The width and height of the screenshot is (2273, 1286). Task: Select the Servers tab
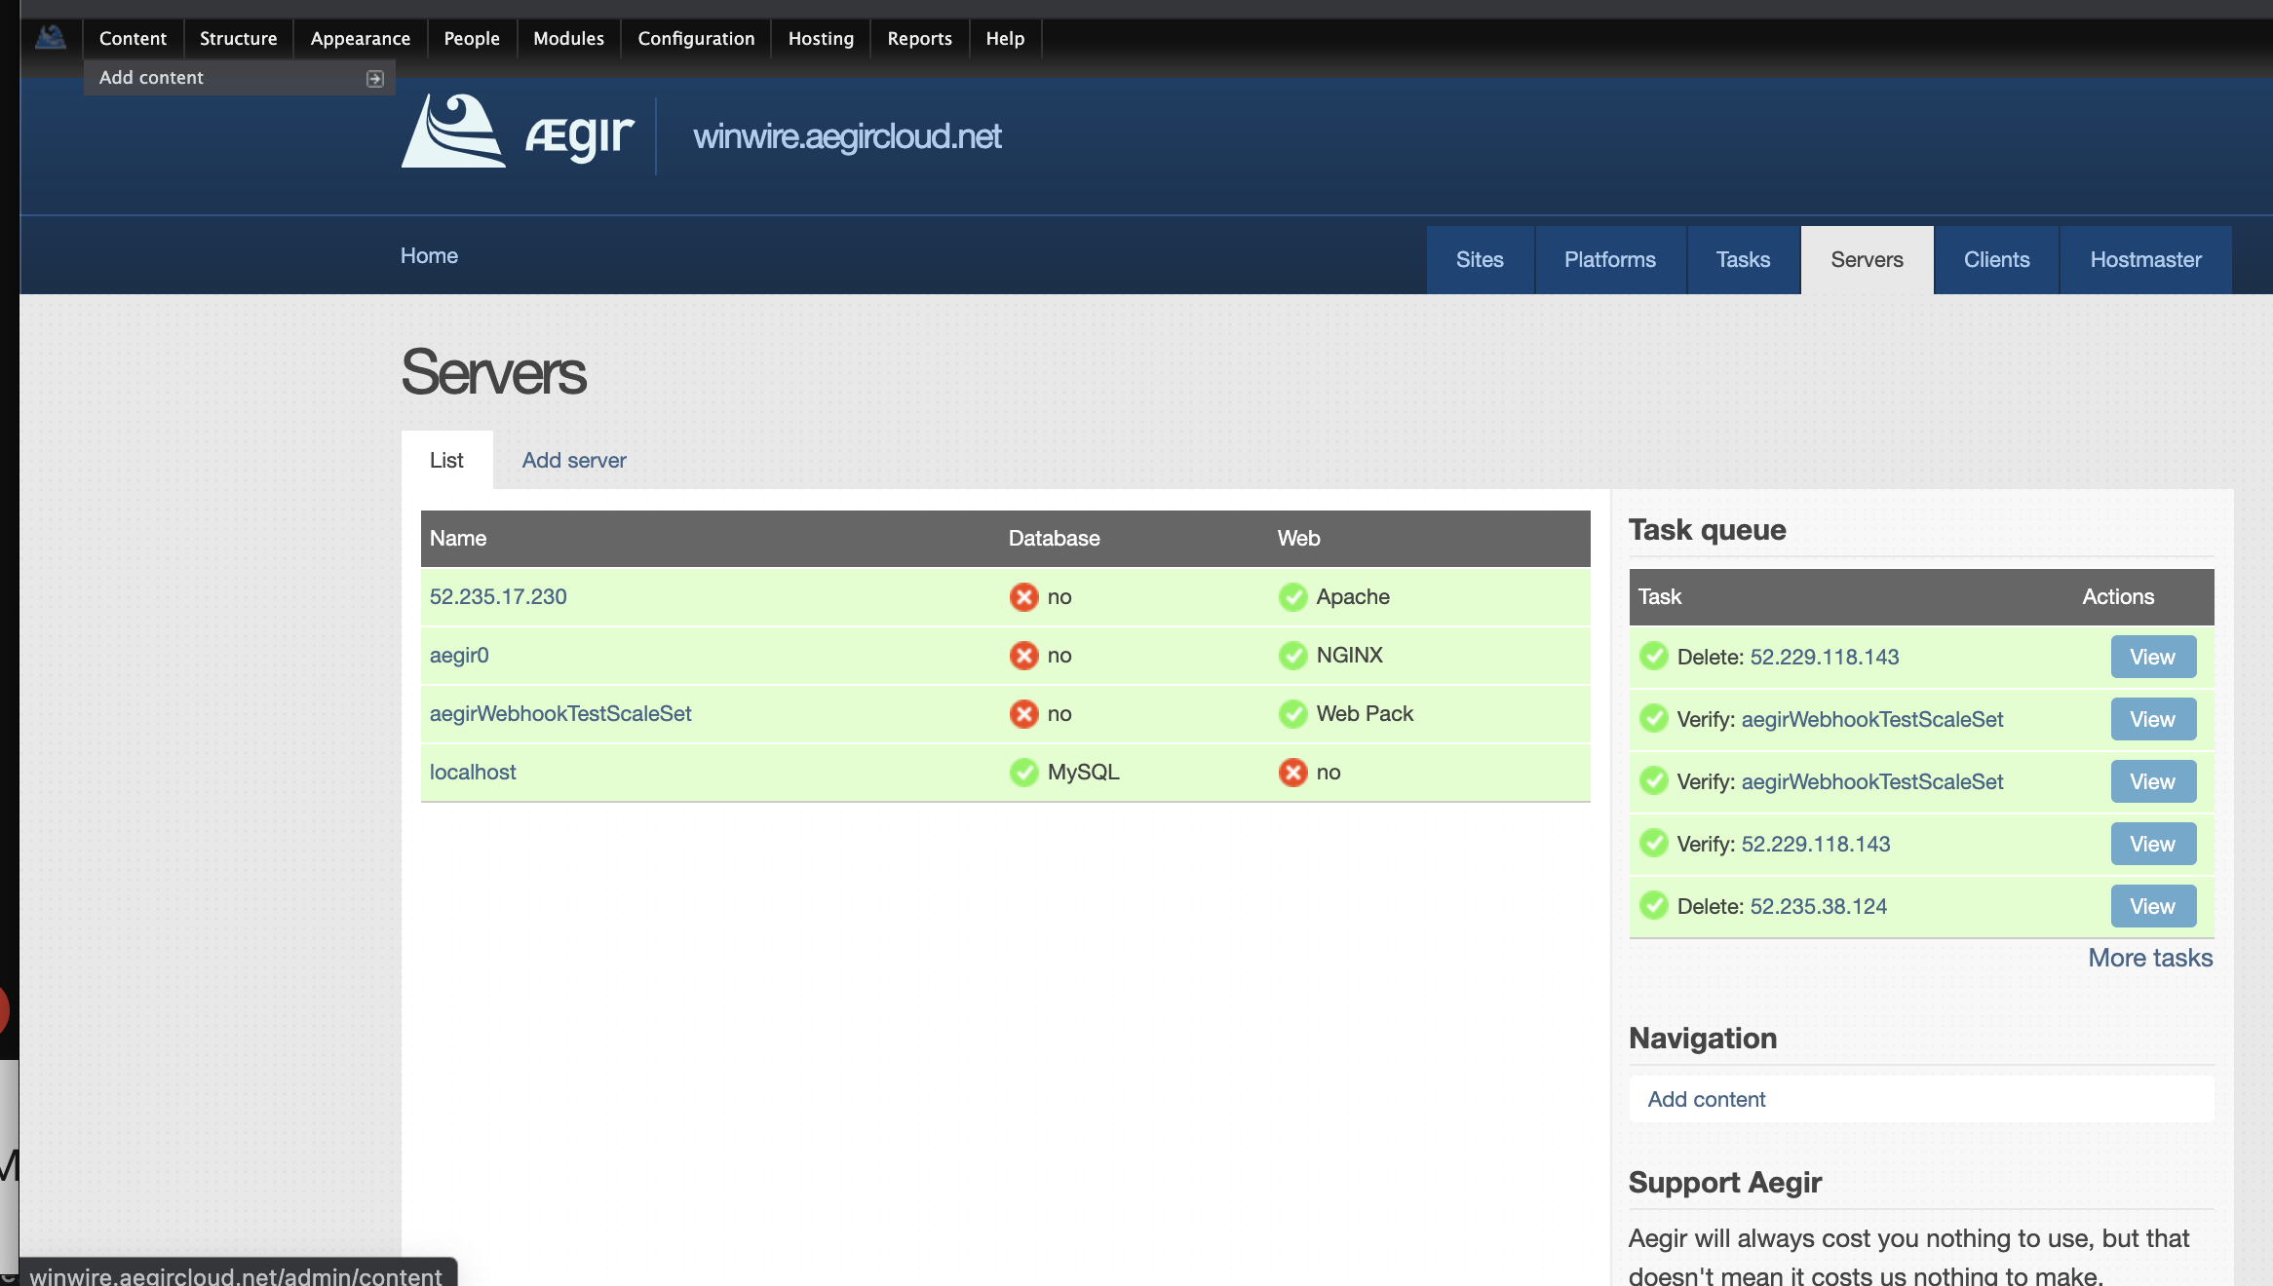[1867, 260]
